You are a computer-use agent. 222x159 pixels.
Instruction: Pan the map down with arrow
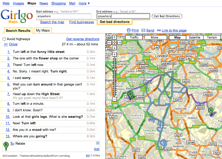pyautogui.click(x=114, y=48)
